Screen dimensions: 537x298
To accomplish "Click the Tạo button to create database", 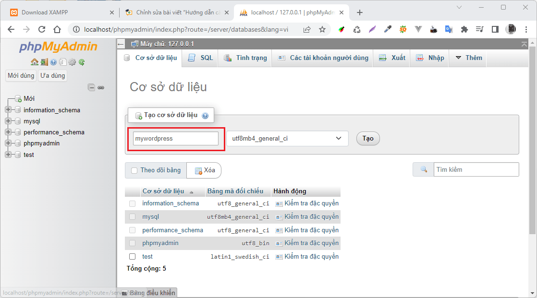I will [x=367, y=138].
